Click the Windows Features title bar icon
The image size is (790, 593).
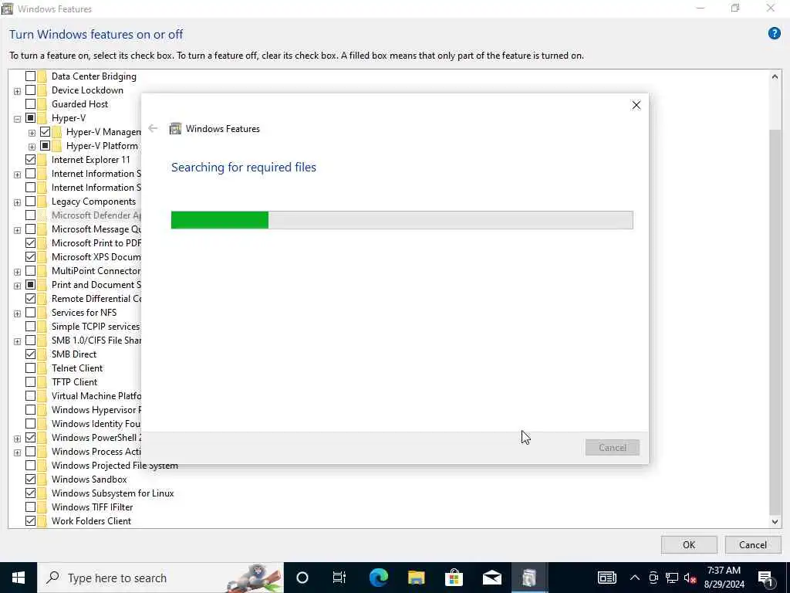pyautogui.click(x=7, y=8)
